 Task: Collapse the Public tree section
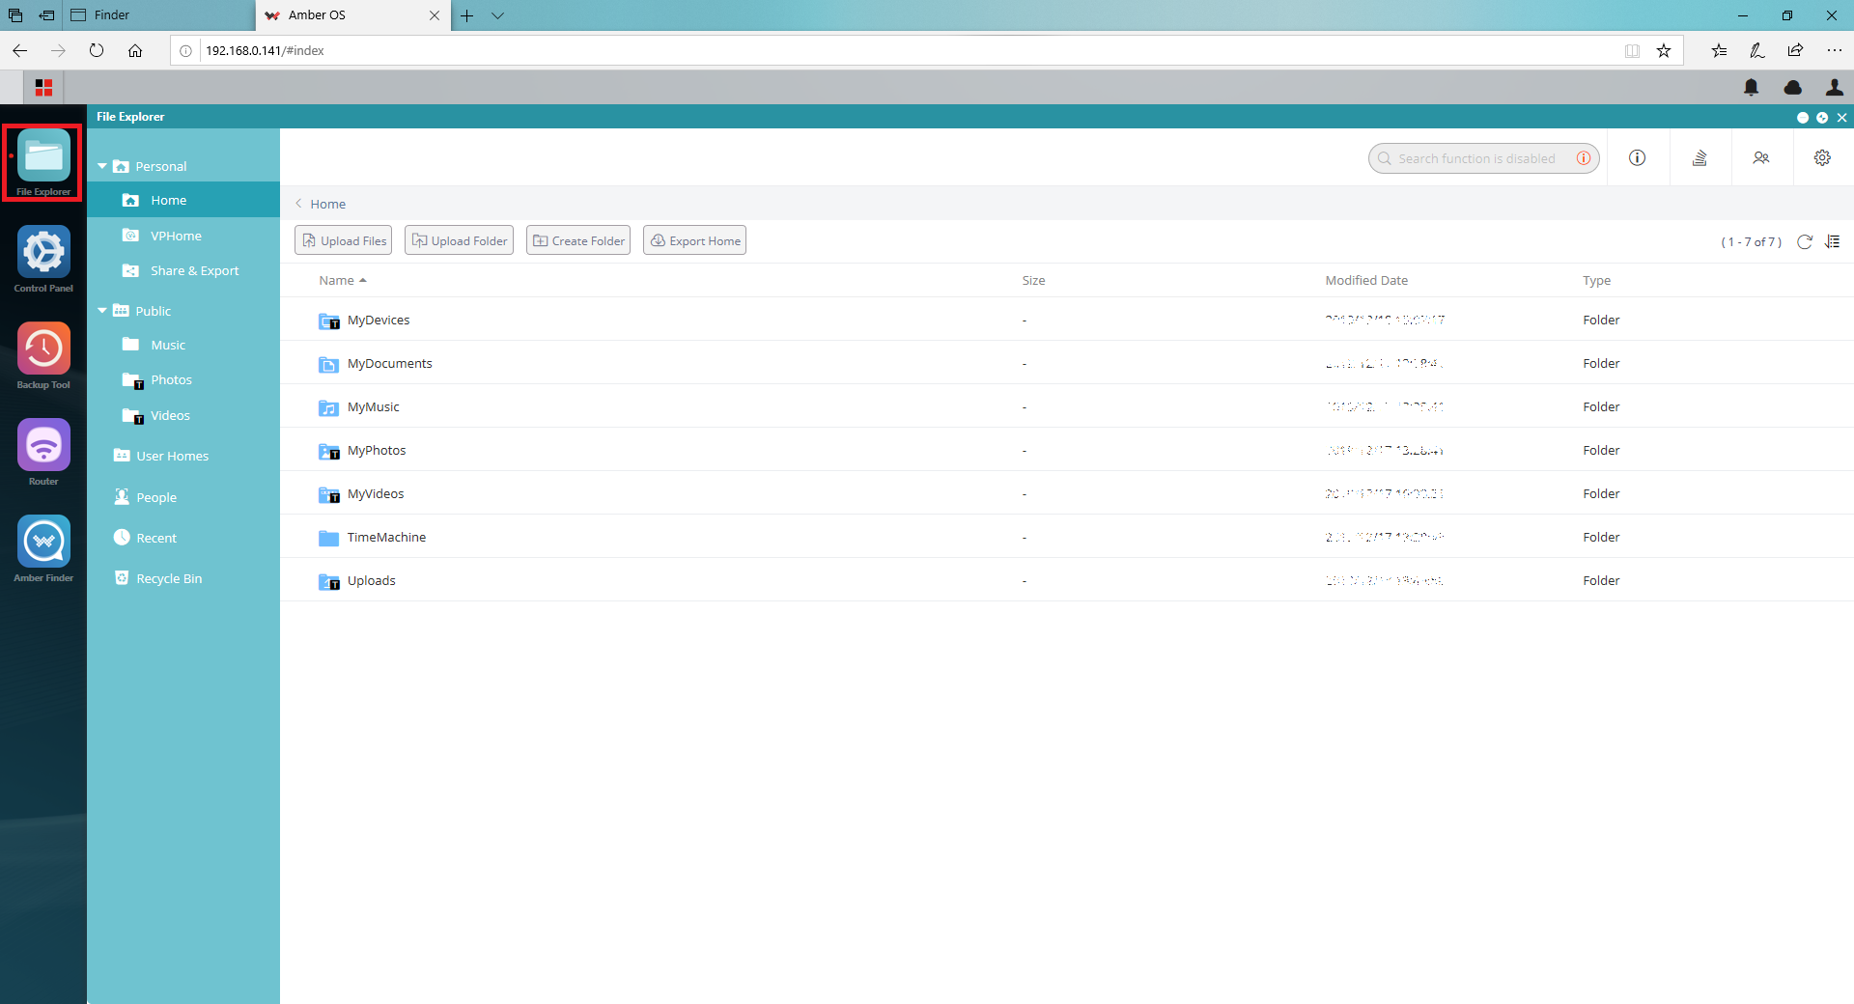tap(102, 311)
